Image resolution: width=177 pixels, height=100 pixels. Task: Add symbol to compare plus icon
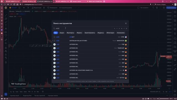(x=20, y=8)
